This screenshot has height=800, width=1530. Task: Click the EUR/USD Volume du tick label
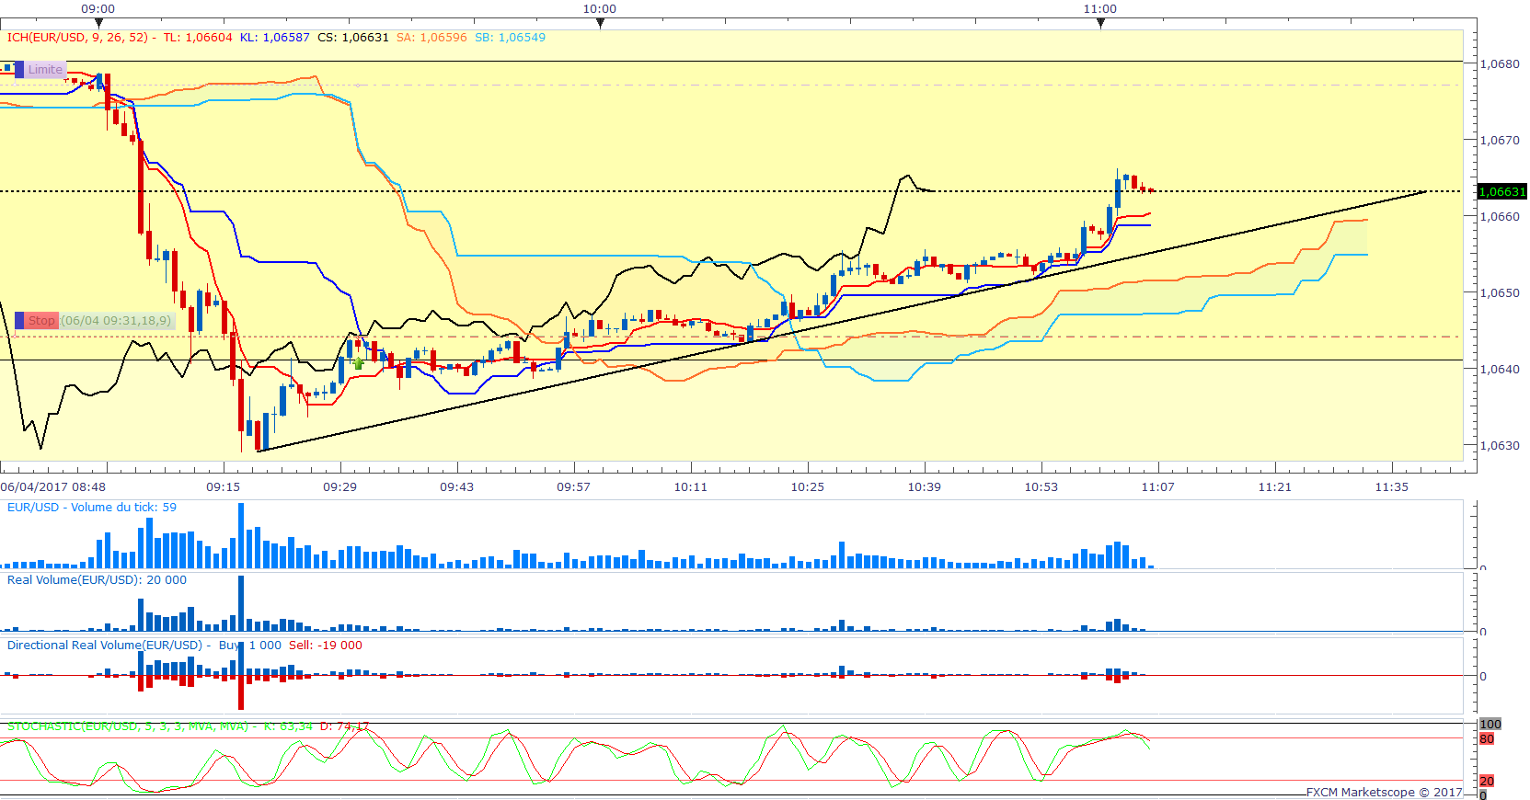(92, 508)
